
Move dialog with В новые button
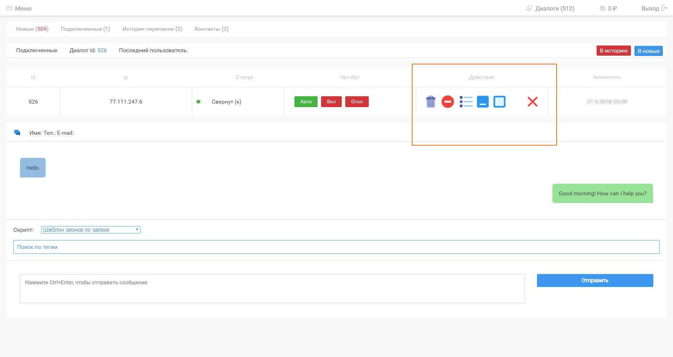pyautogui.click(x=648, y=51)
